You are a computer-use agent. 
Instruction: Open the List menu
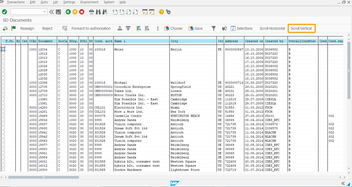pyautogui.click(x=56, y=2)
